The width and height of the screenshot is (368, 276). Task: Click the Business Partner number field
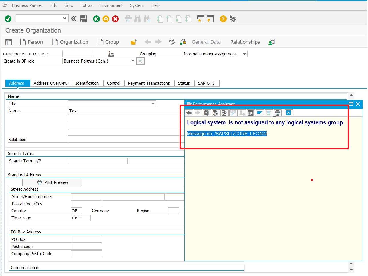[78, 54]
